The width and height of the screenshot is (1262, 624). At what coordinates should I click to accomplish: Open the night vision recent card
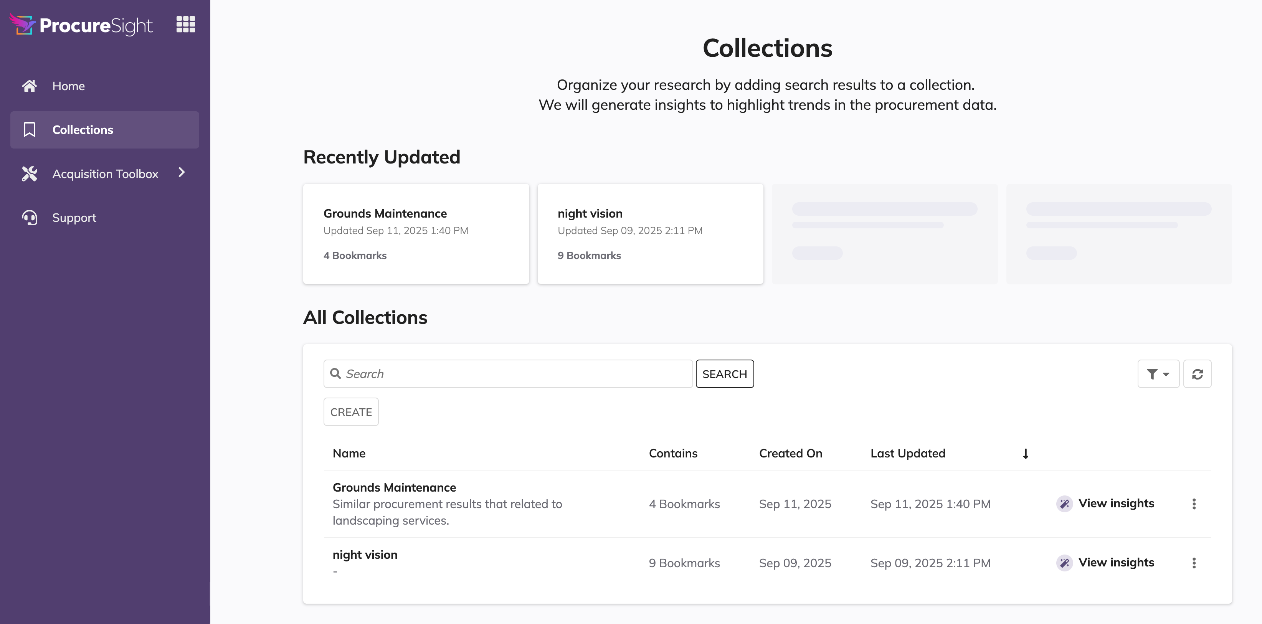[650, 234]
